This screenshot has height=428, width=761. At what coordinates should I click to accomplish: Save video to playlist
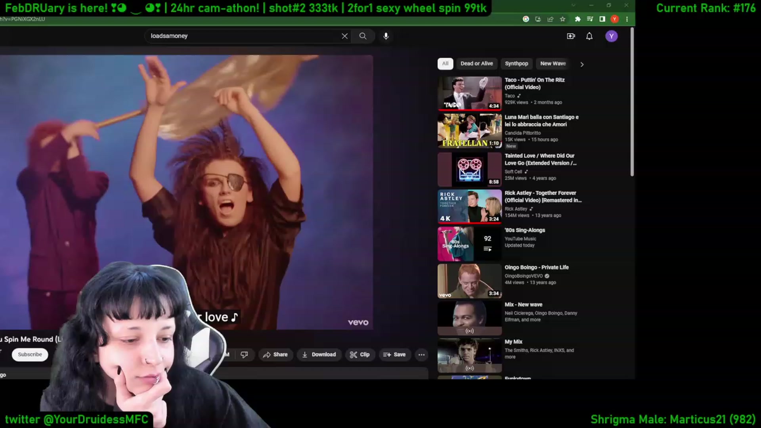coord(394,355)
